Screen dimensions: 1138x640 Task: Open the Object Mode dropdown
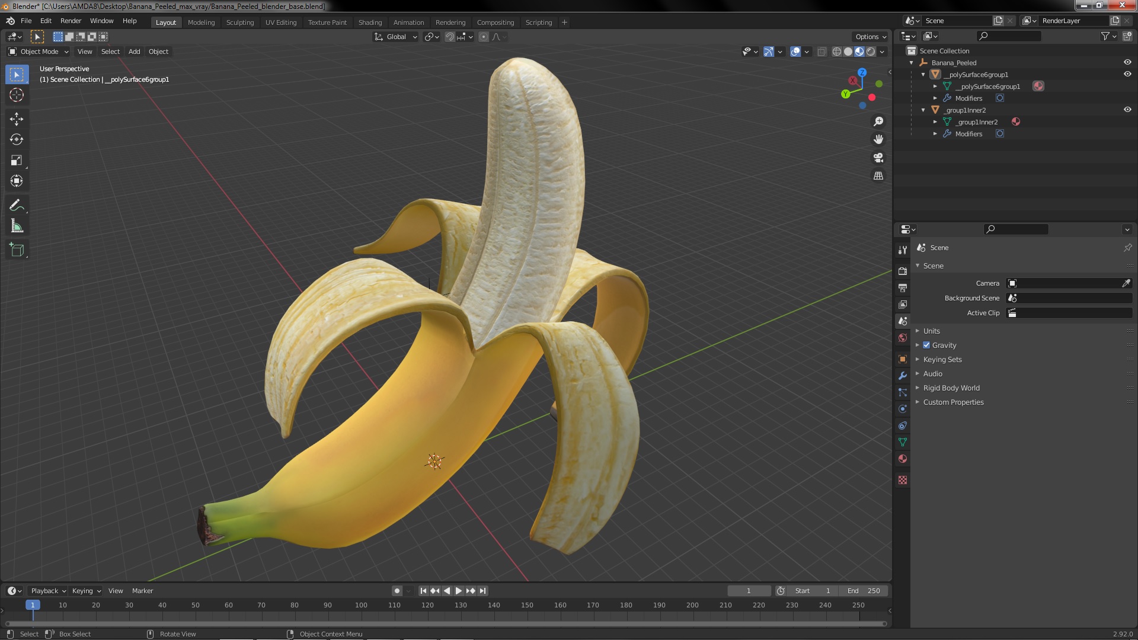pyautogui.click(x=39, y=52)
